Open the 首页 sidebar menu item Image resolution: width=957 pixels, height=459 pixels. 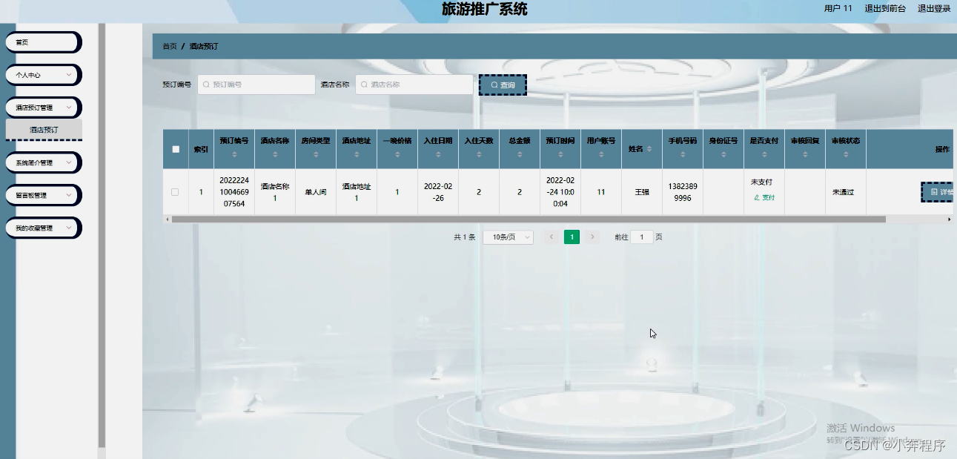(x=43, y=42)
